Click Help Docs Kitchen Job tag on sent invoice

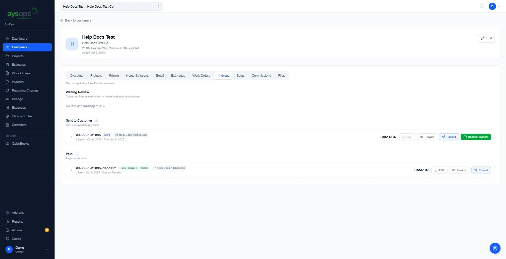[x=131, y=135]
